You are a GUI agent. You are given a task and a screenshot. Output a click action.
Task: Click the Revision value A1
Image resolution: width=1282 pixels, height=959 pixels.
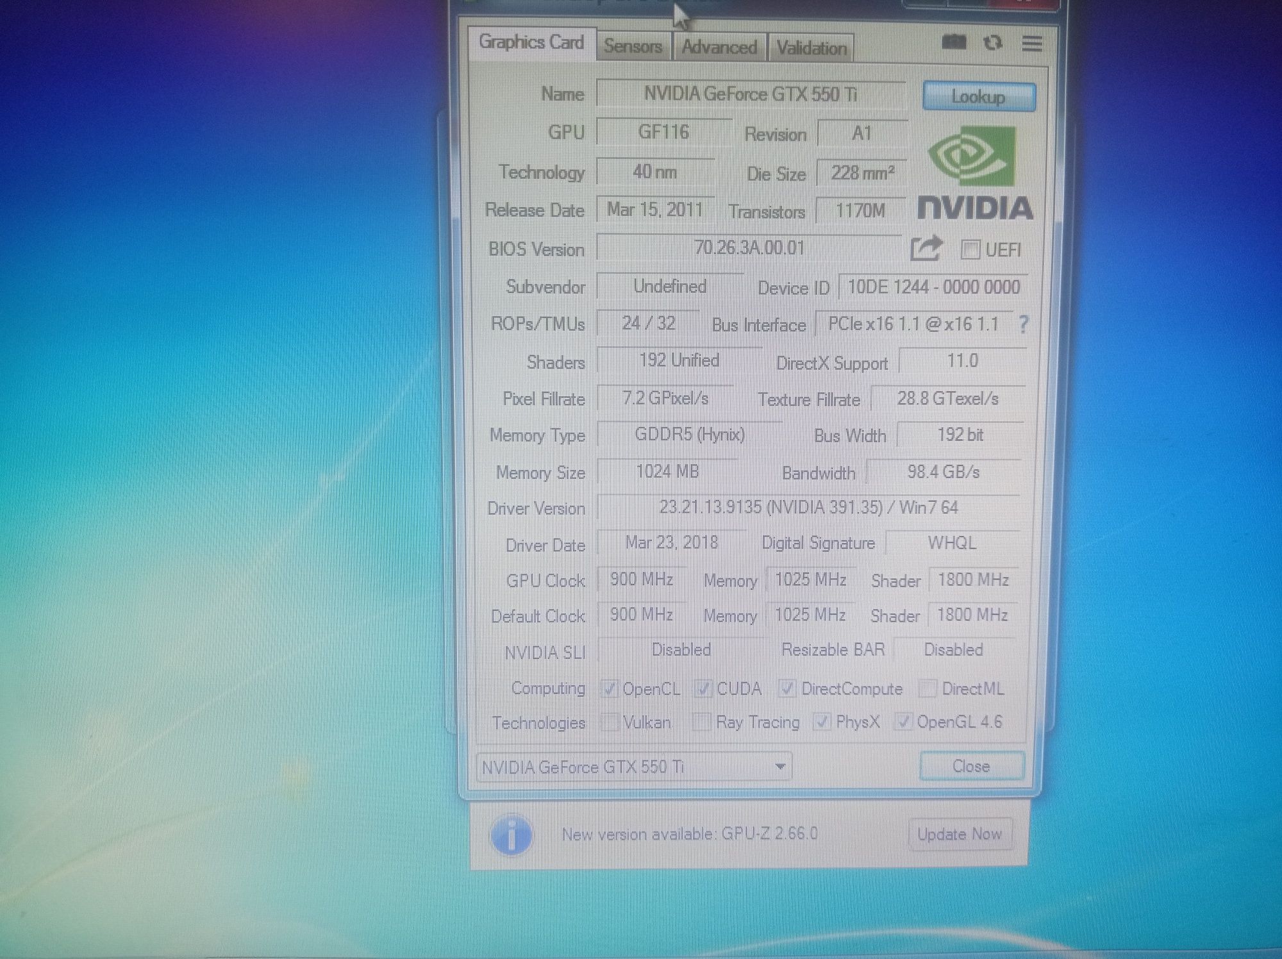point(863,133)
